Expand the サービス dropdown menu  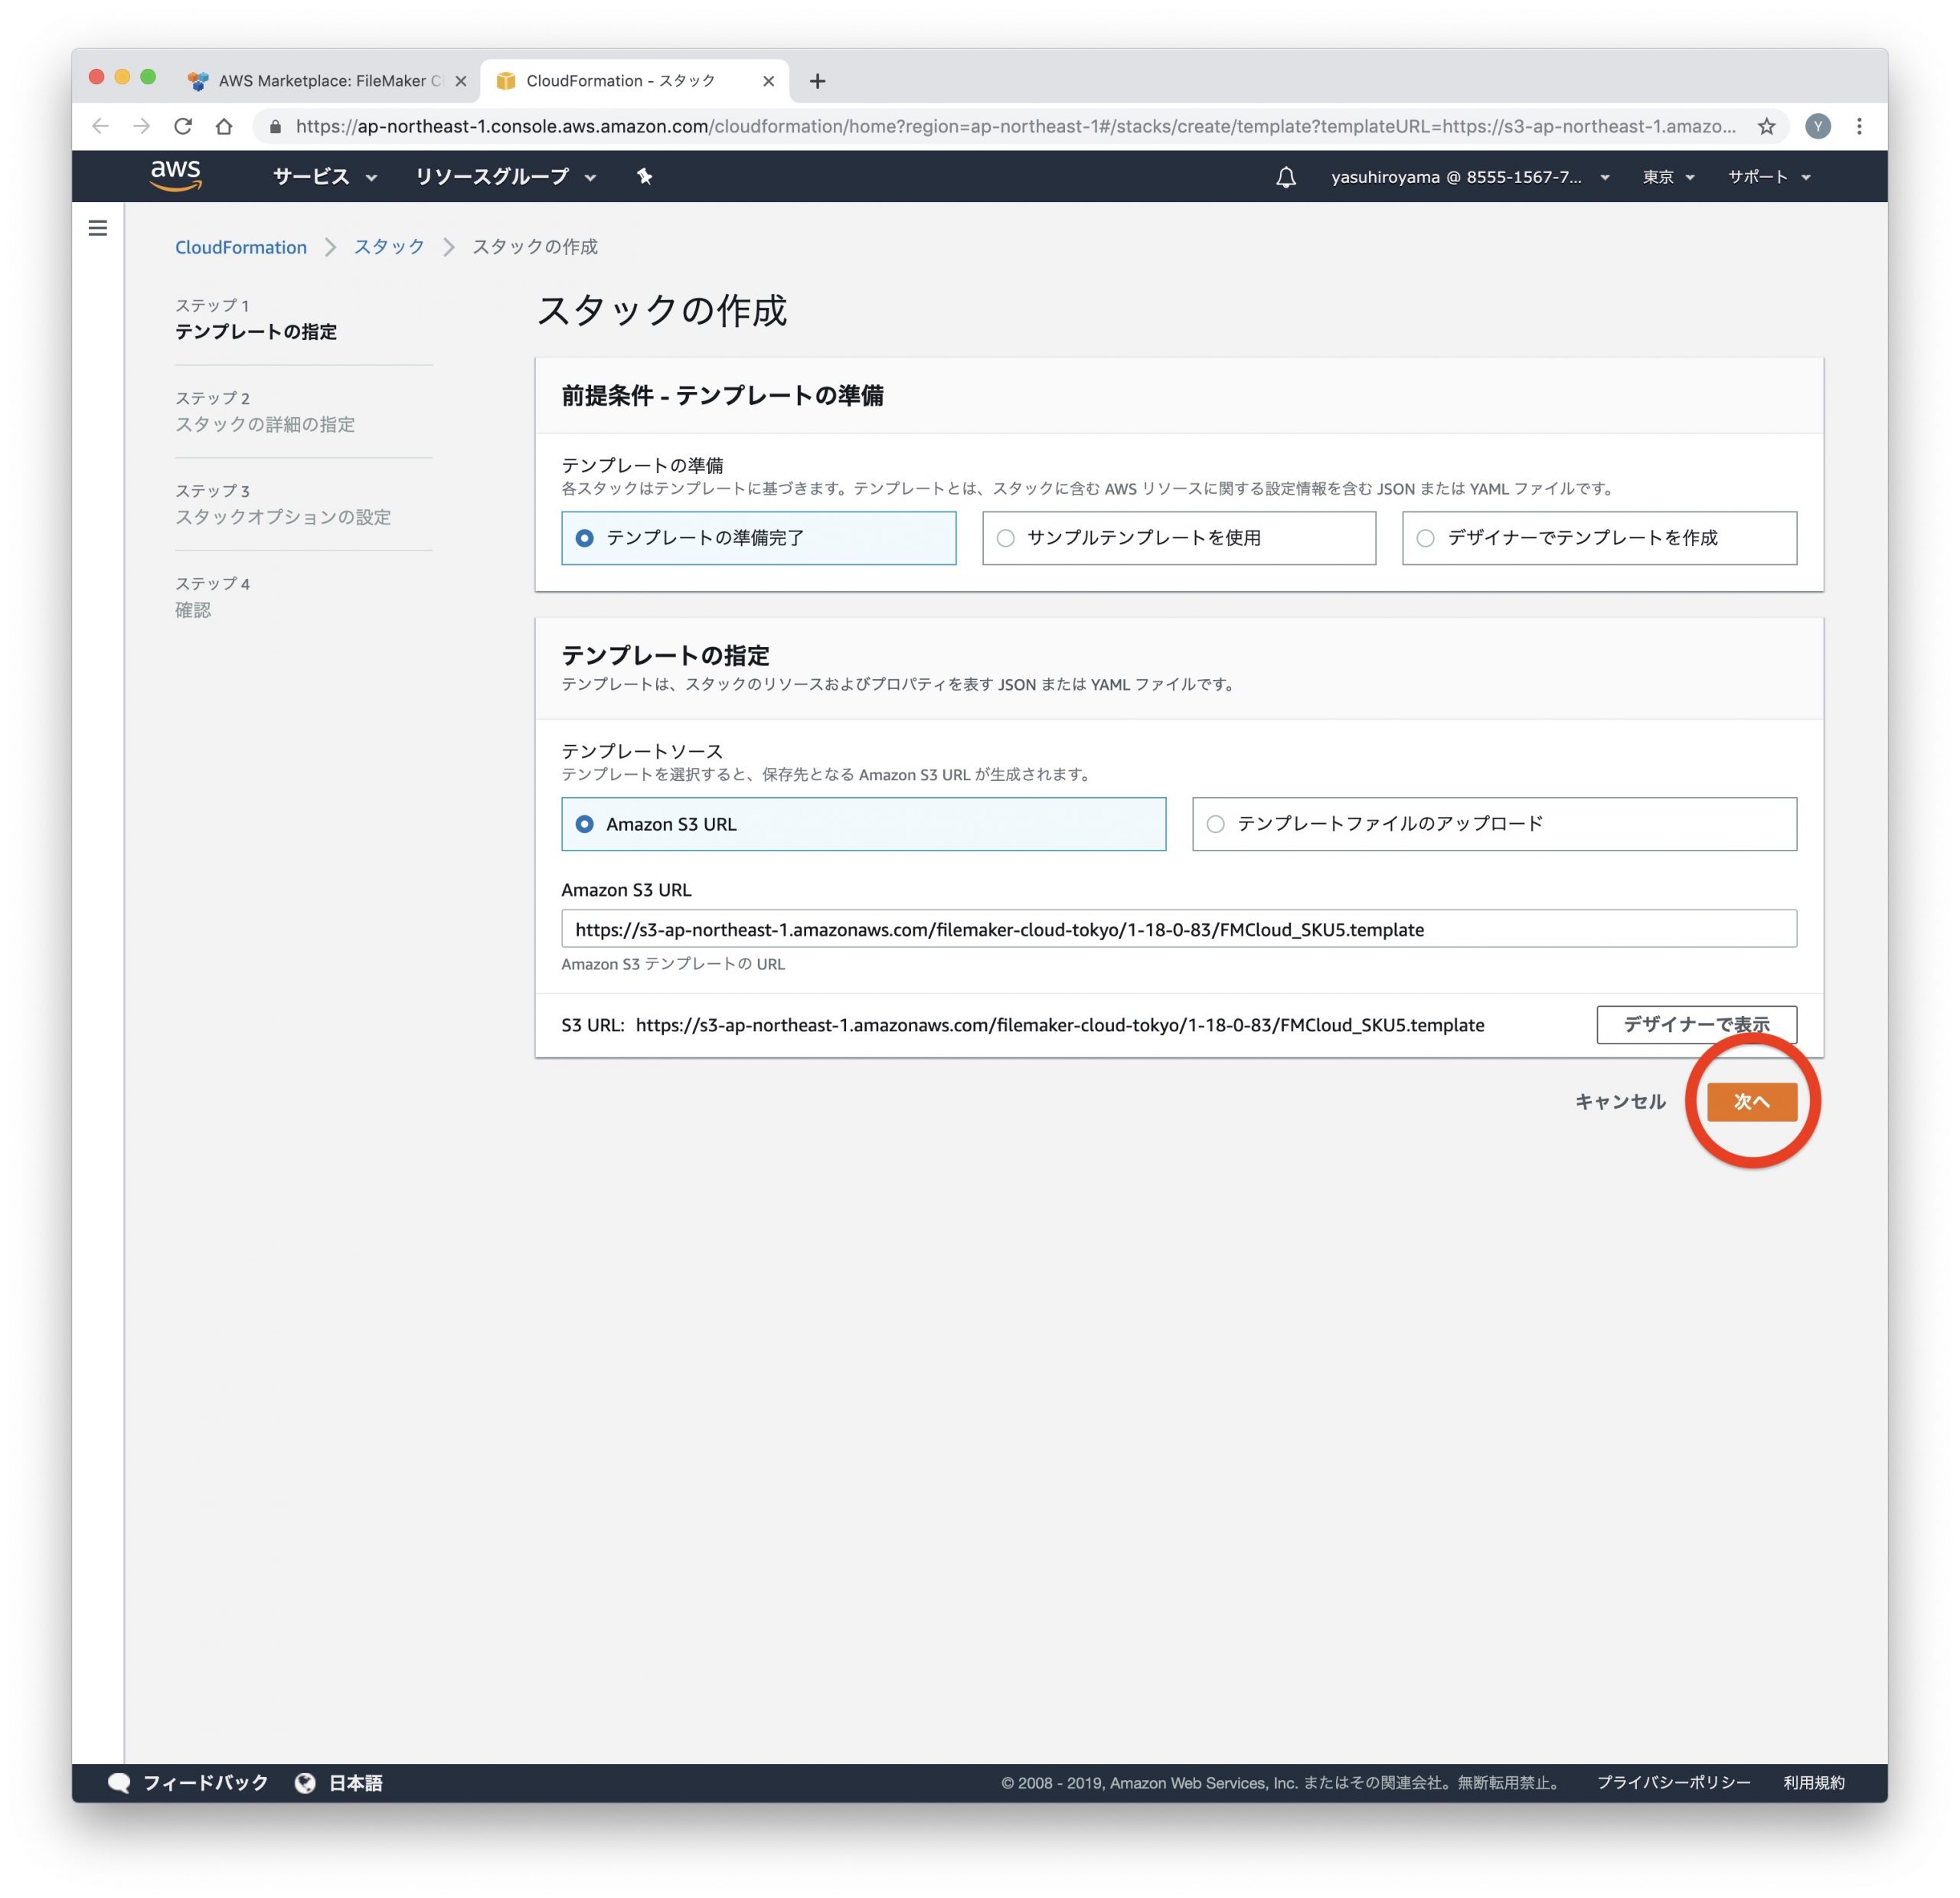(x=324, y=177)
